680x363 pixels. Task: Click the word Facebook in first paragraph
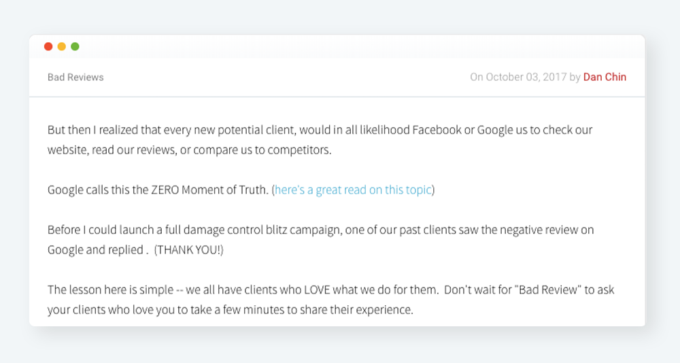[437, 130]
